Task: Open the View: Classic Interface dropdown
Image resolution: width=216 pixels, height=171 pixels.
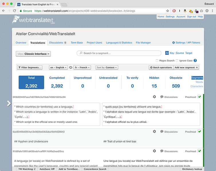Action: point(33,54)
